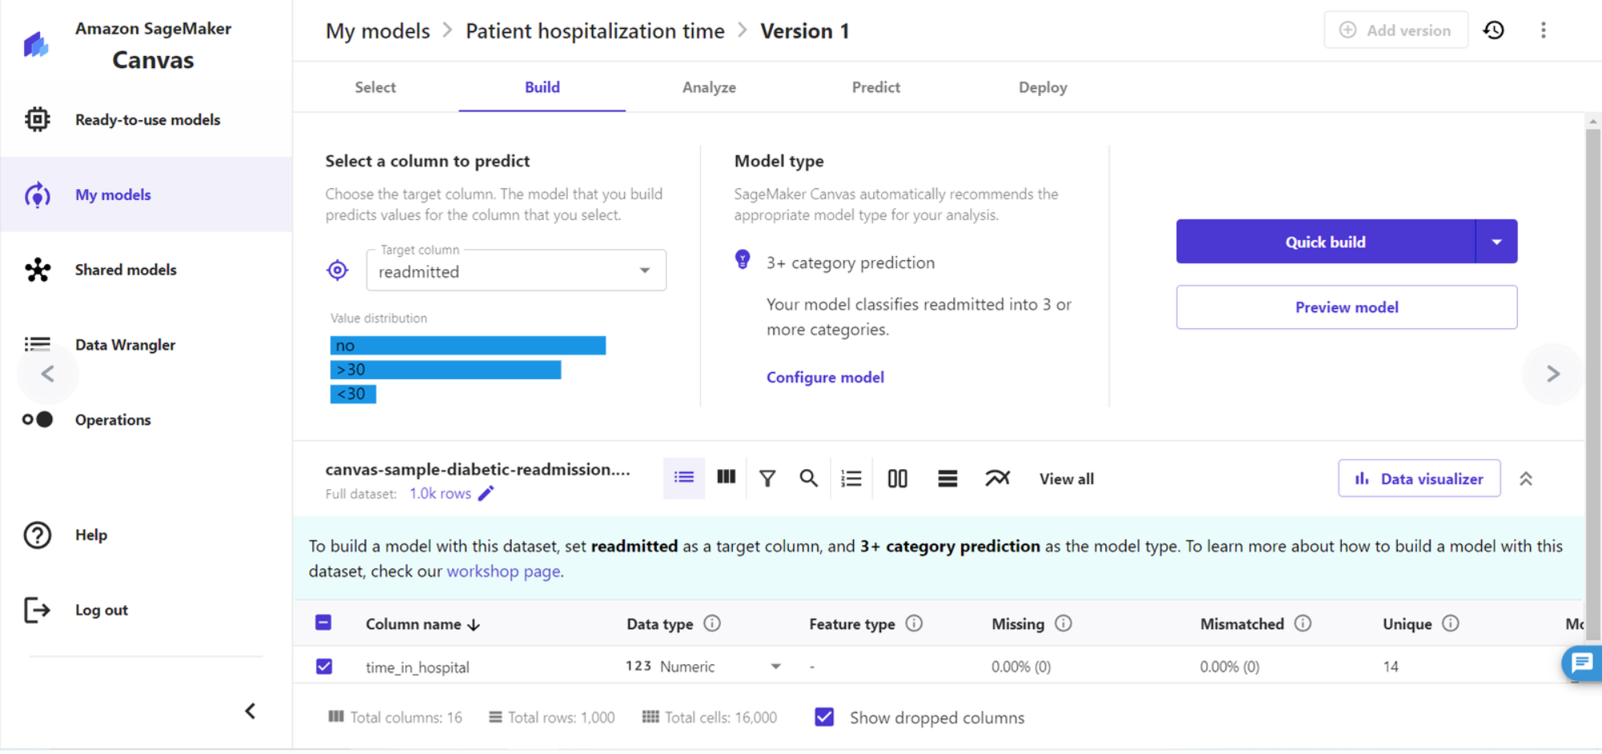Viewport: 1602px width, 754px height.
Task: Open Patient hospitalization time breadcrumb
Action: tap(595, 31)
